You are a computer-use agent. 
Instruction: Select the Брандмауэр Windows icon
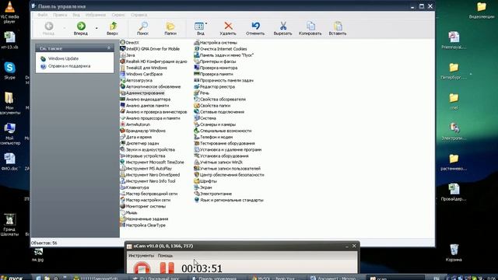click(x=123, y=131)
